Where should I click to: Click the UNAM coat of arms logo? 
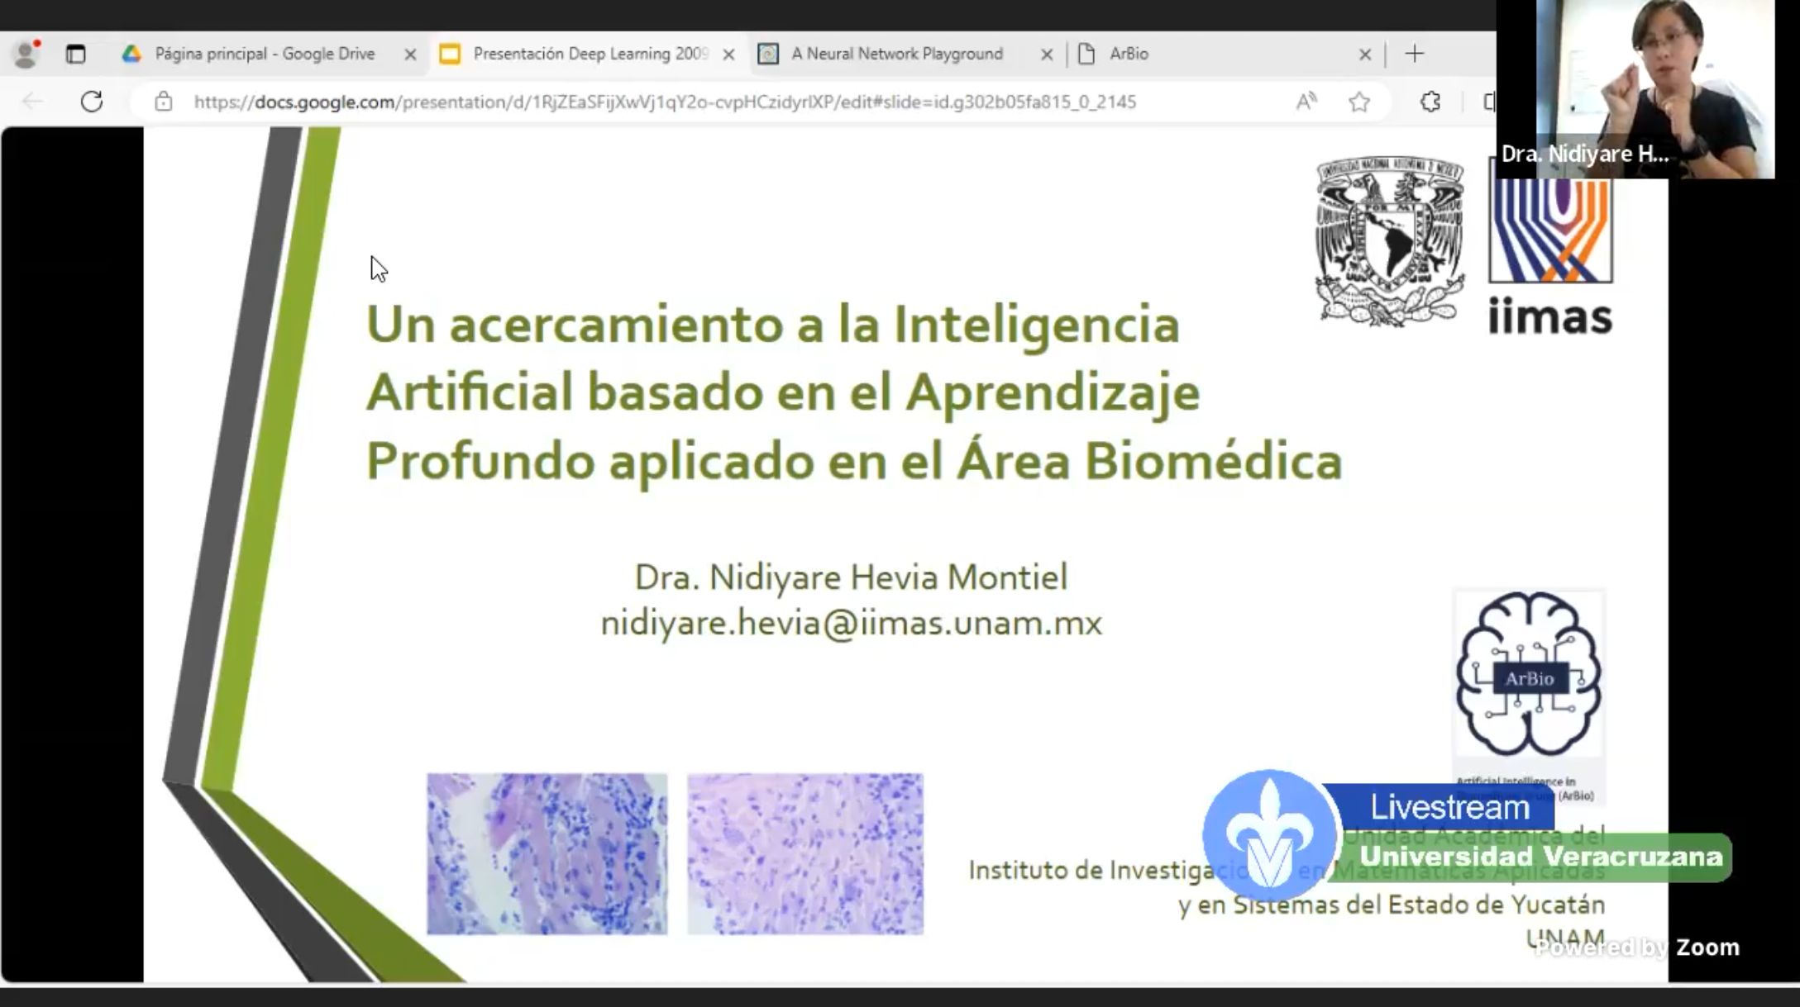(x=1389, y=241)
